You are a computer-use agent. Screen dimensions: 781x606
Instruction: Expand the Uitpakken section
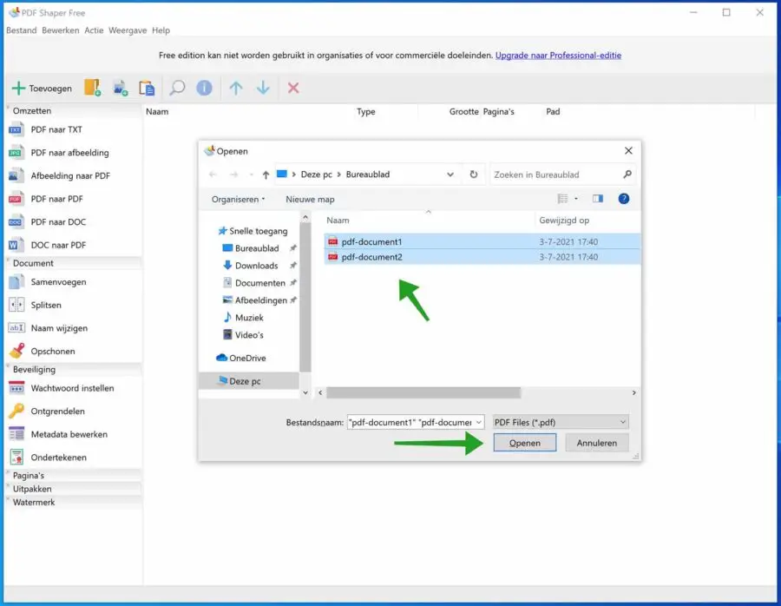coord(73,489)
